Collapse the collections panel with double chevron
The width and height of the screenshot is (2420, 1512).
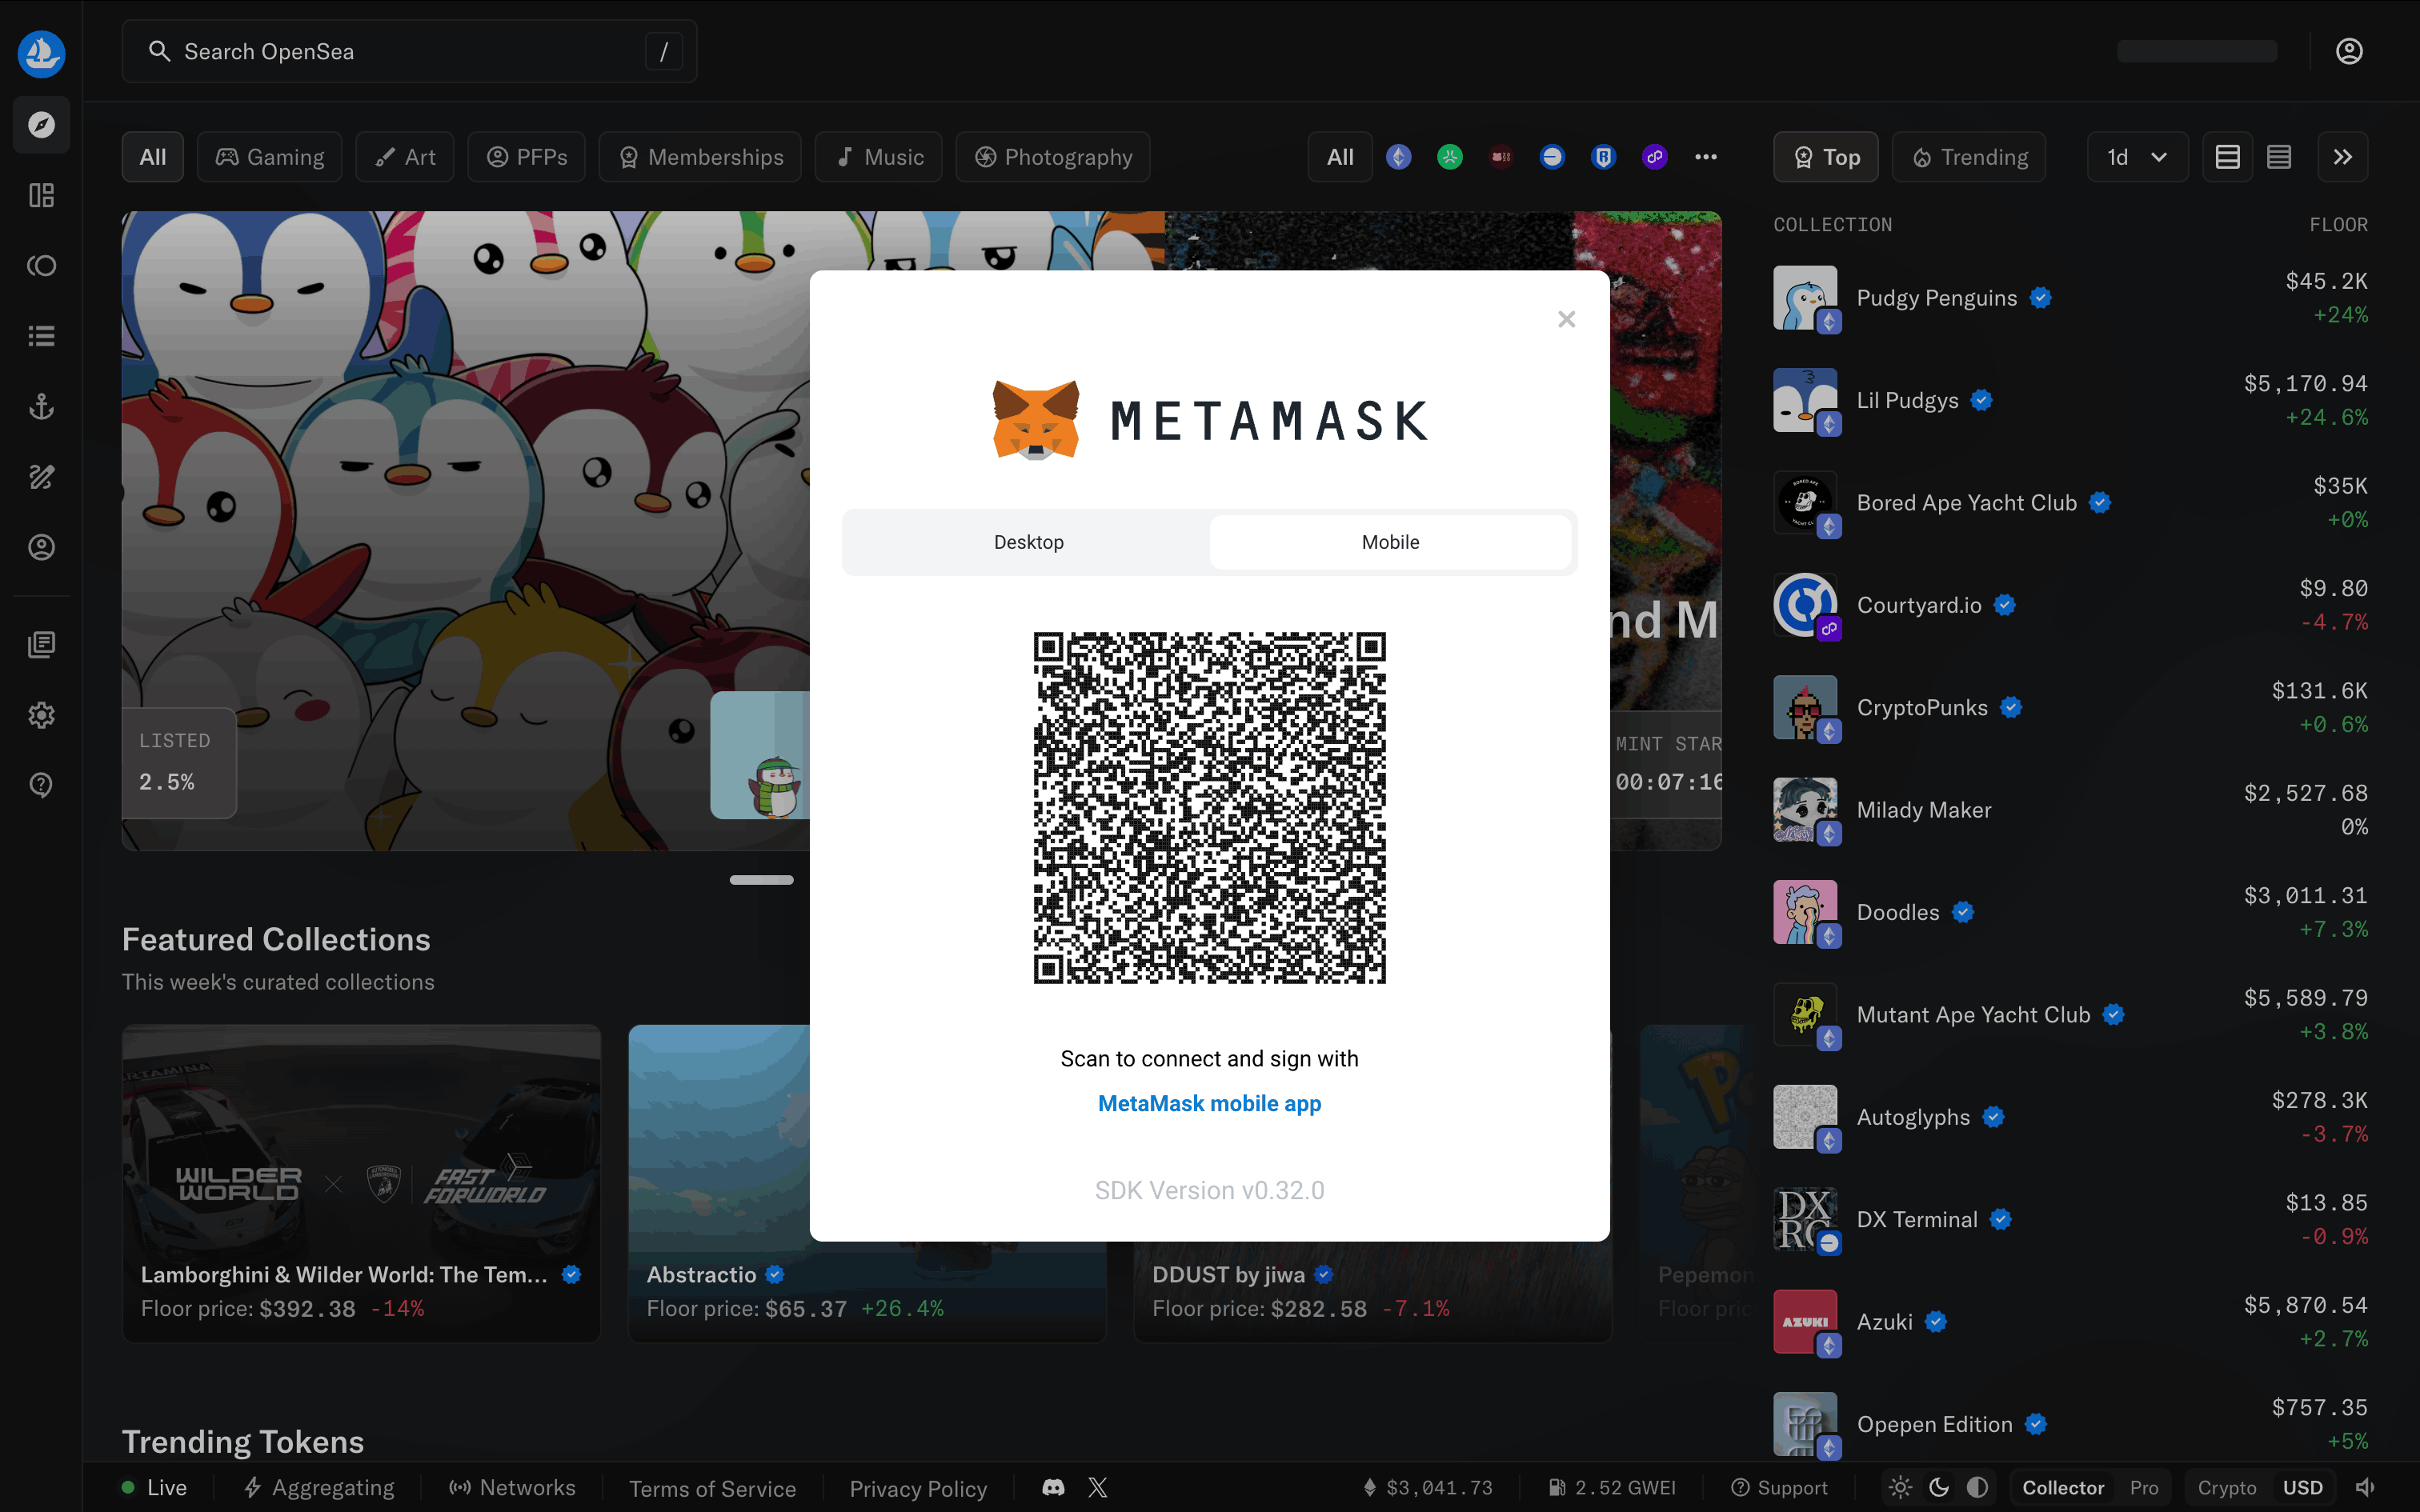[x=2342, y=157]
